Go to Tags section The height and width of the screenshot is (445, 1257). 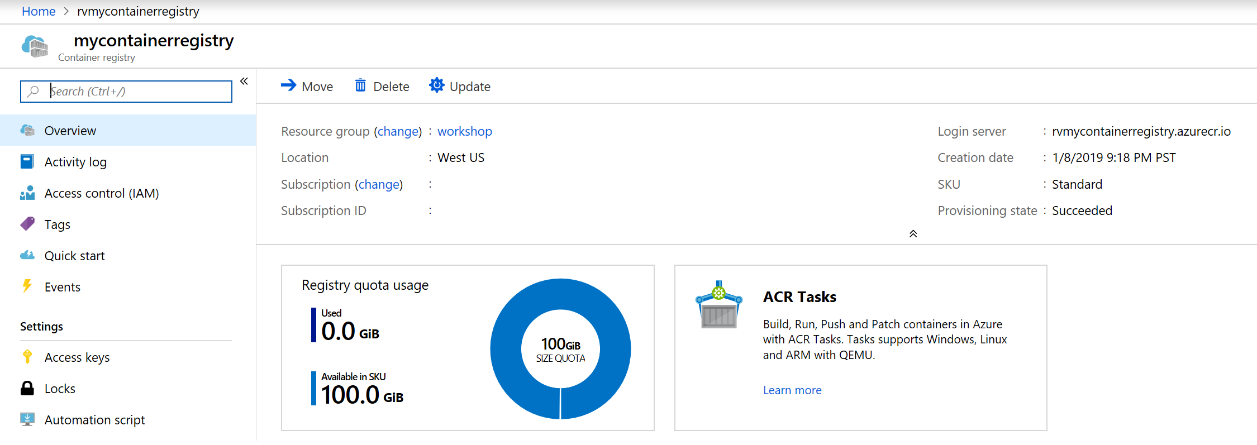[128, 224]
